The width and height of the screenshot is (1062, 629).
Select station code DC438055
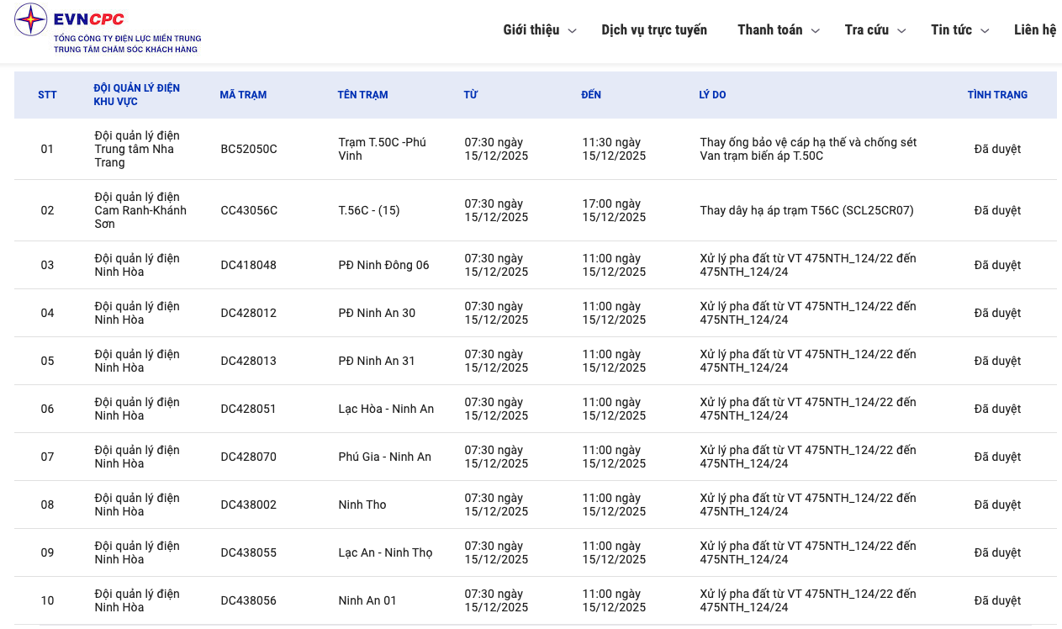coord(248,552)
